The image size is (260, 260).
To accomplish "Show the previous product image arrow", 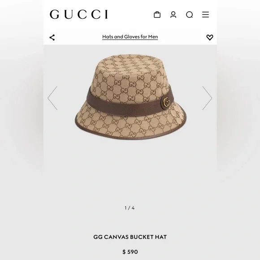I will tap(52, 98).
